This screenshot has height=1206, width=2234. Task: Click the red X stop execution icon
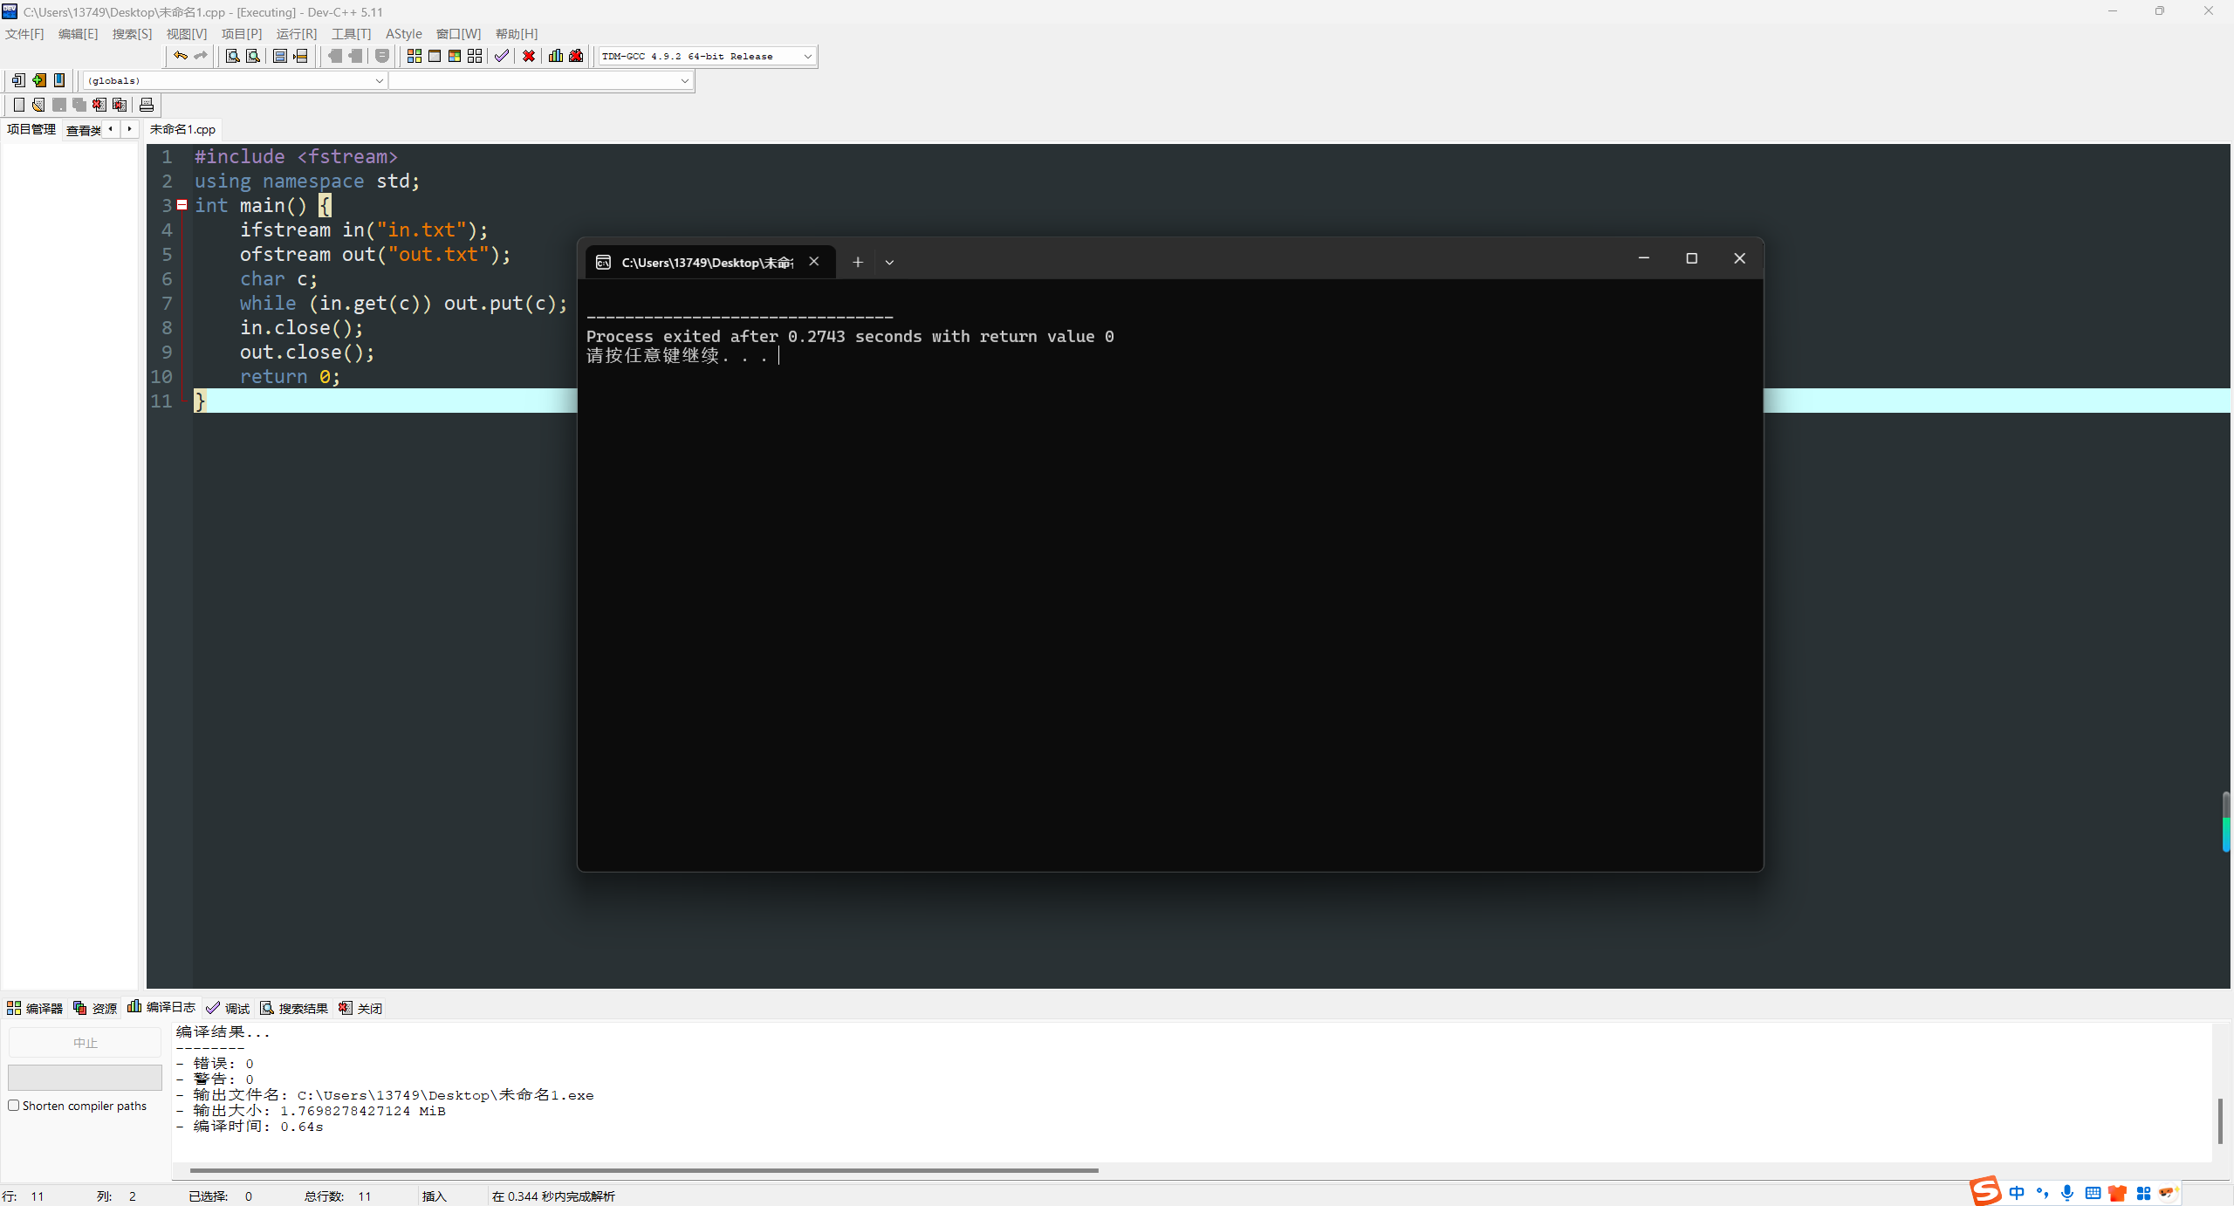click(x=529, y=56)
